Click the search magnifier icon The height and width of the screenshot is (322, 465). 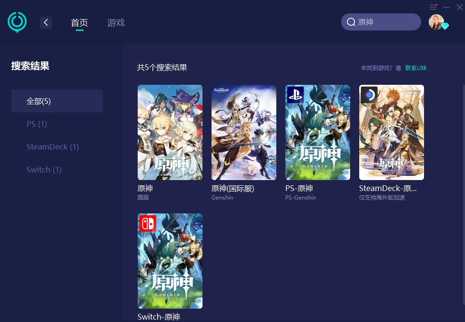[x=351, y=22]
